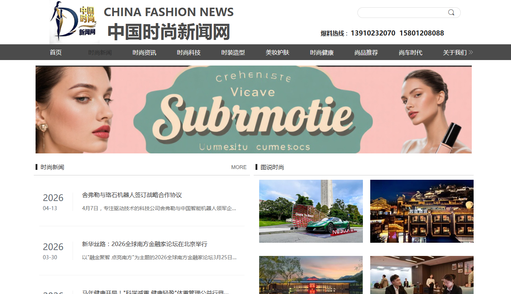This screenshot has width=511, height=294.
Task: Open the 尚车时代 menu item
Action: (411, 52)
